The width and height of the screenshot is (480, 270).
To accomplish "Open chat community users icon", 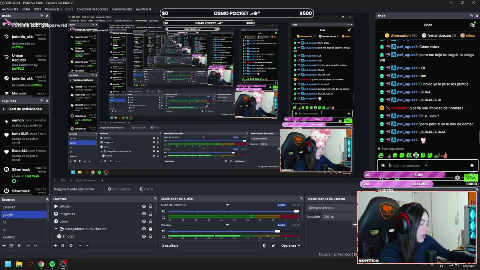I will tap(472, 25).
